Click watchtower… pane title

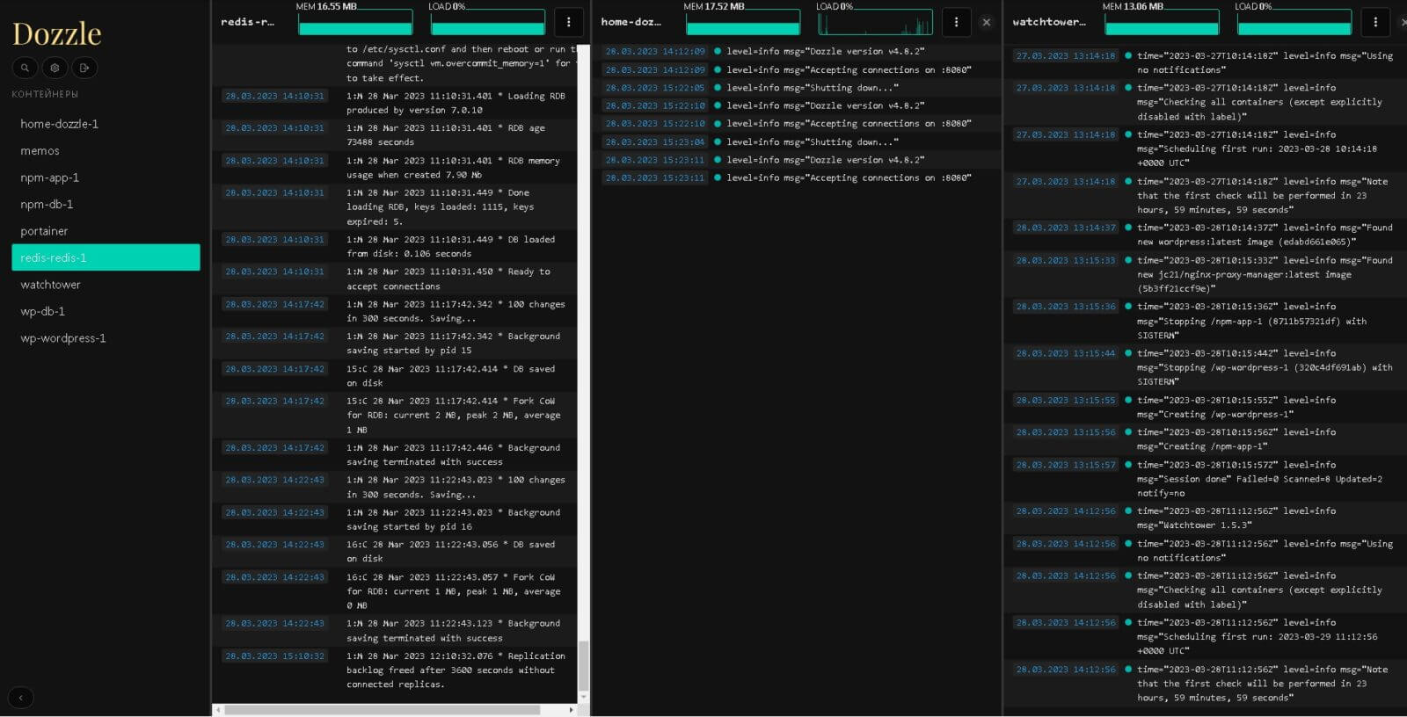(x=1049, y=22)
